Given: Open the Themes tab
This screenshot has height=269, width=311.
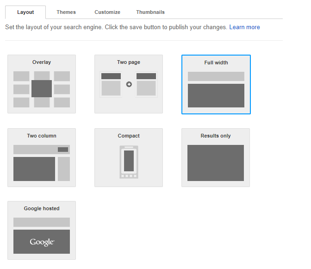Looking at the screenshot, I should (66, 12).
